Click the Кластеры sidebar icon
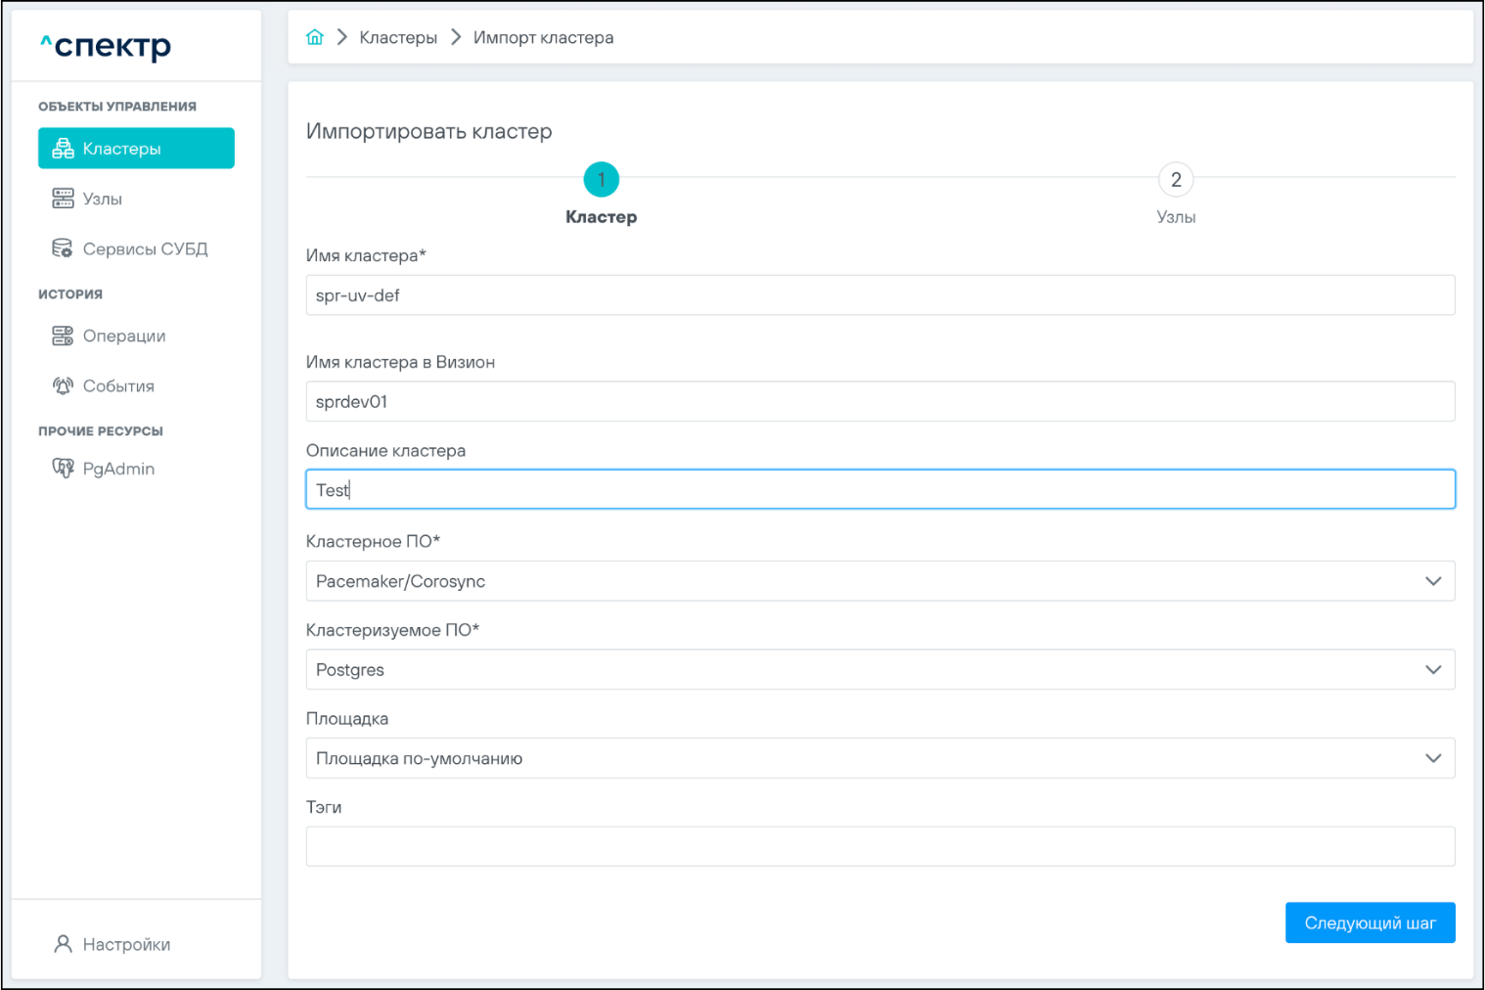 [x=63, y=149]
